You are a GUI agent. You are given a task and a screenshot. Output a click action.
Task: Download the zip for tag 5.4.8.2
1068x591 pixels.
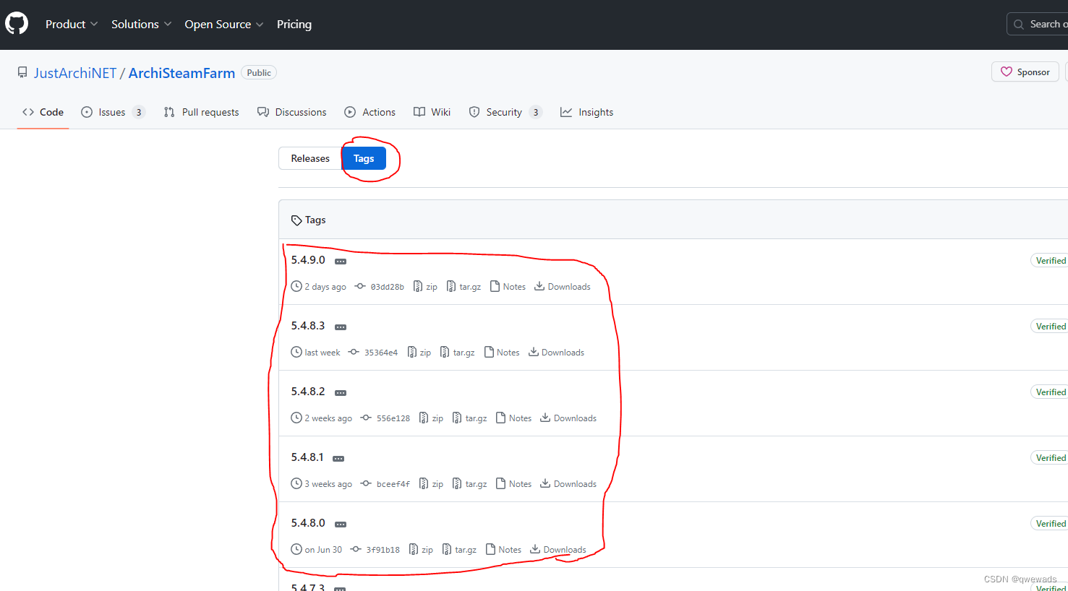pyautogui.click(x=432, y=418)
